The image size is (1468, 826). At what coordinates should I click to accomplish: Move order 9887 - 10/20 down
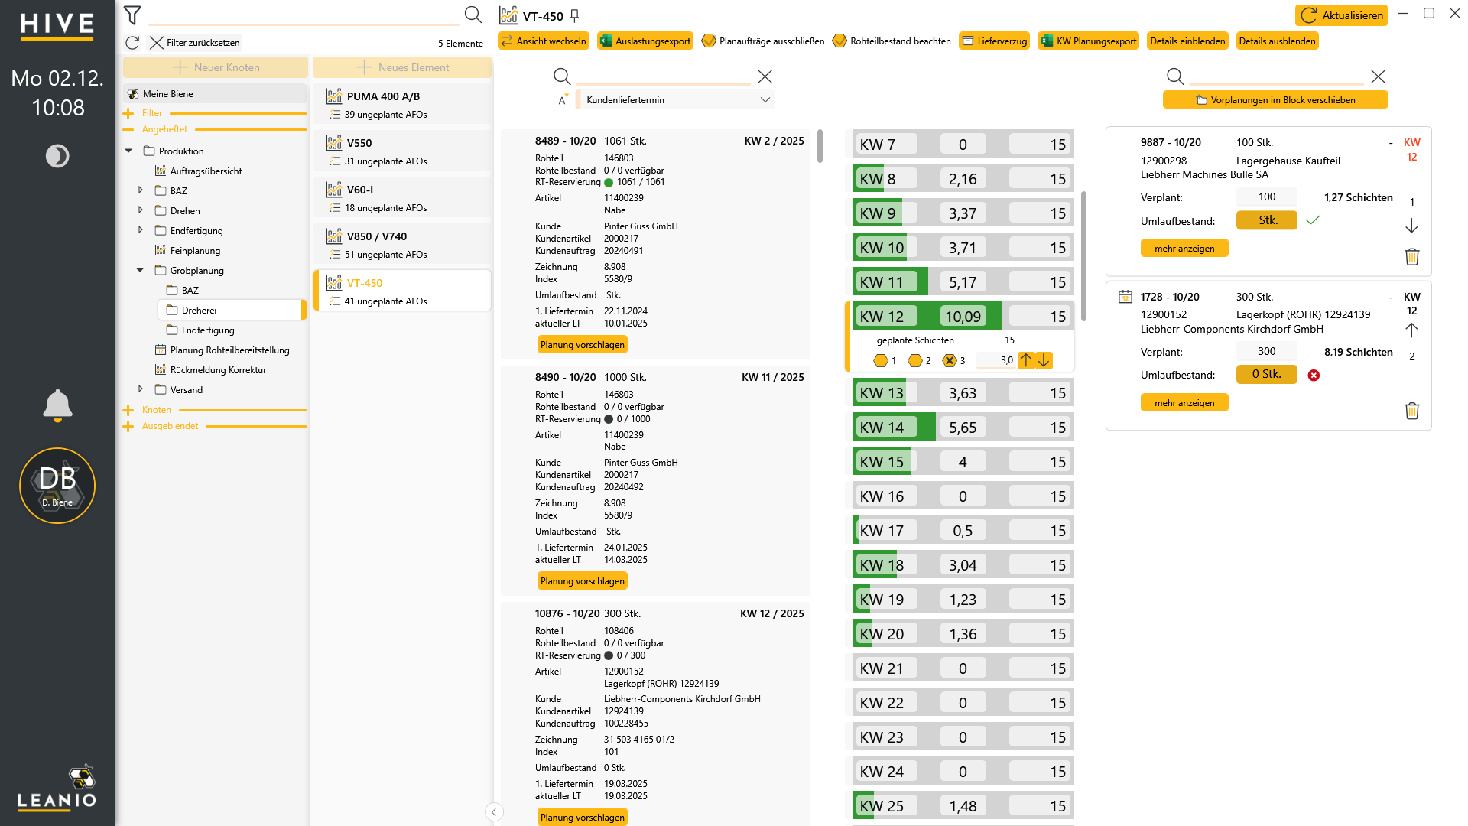coord(1411,226)
